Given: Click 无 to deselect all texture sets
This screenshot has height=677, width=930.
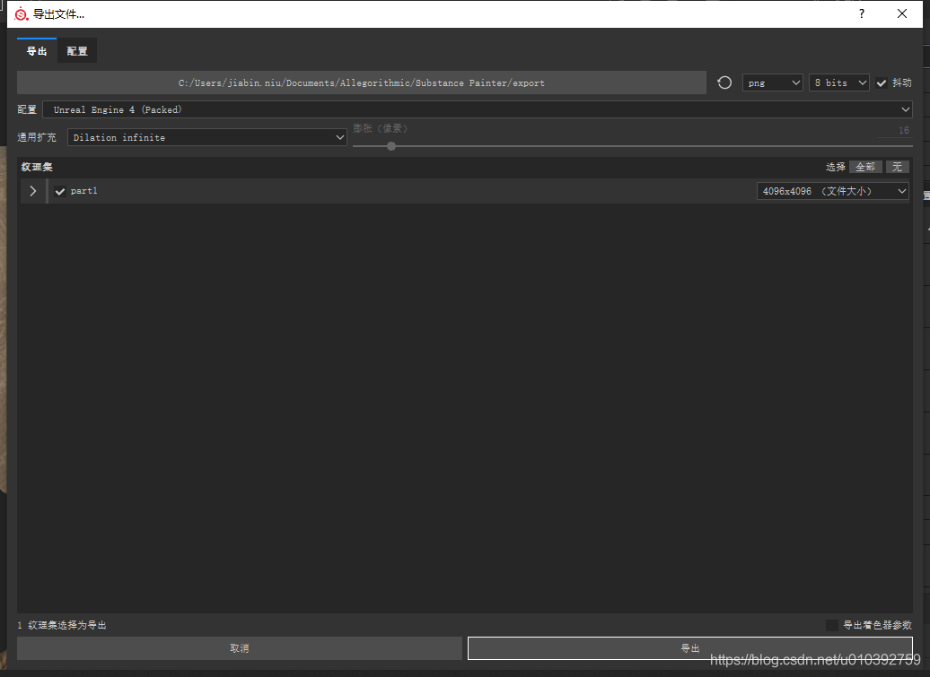Looking at the screenshot, I should click(x=897, y=167).
